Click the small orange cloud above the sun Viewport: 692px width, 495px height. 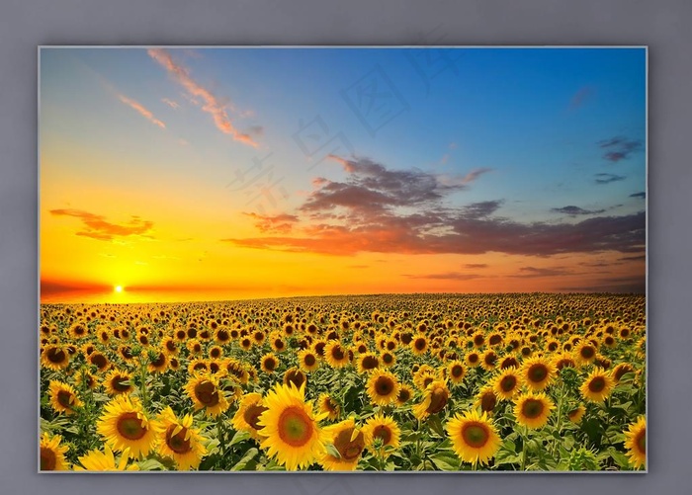(x=102, y=225)
